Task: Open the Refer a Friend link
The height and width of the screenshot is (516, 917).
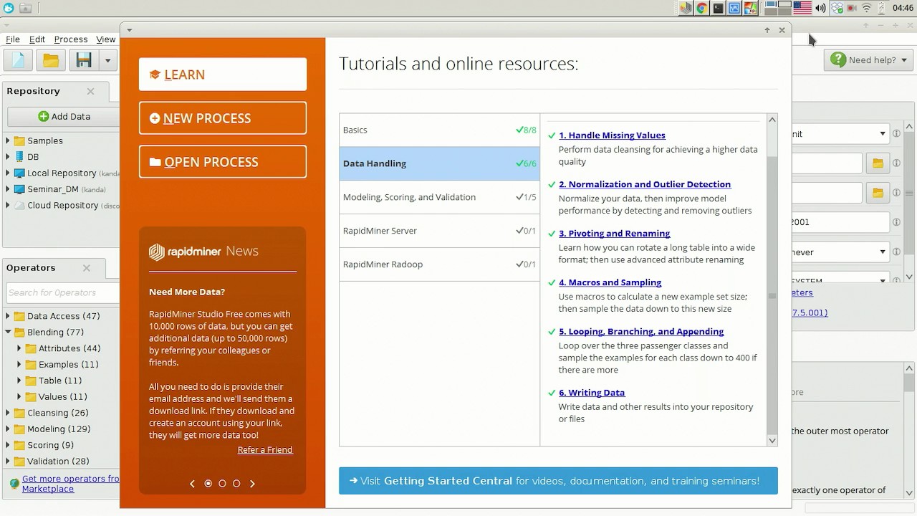Action: click(x=265, y=450)
